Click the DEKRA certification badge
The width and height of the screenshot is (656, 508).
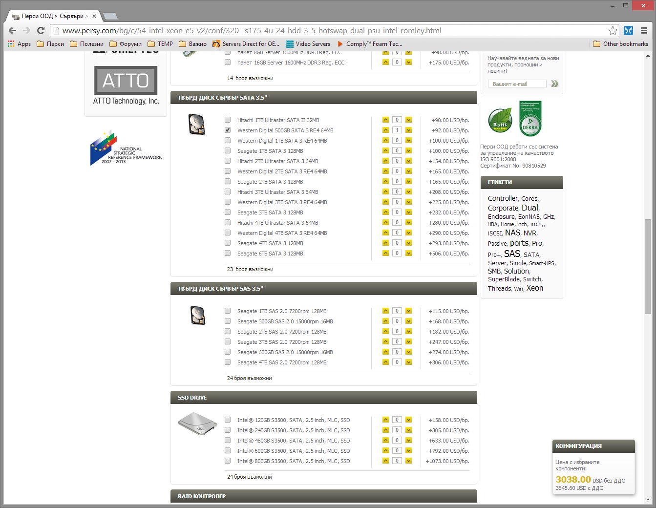[530, 119]
